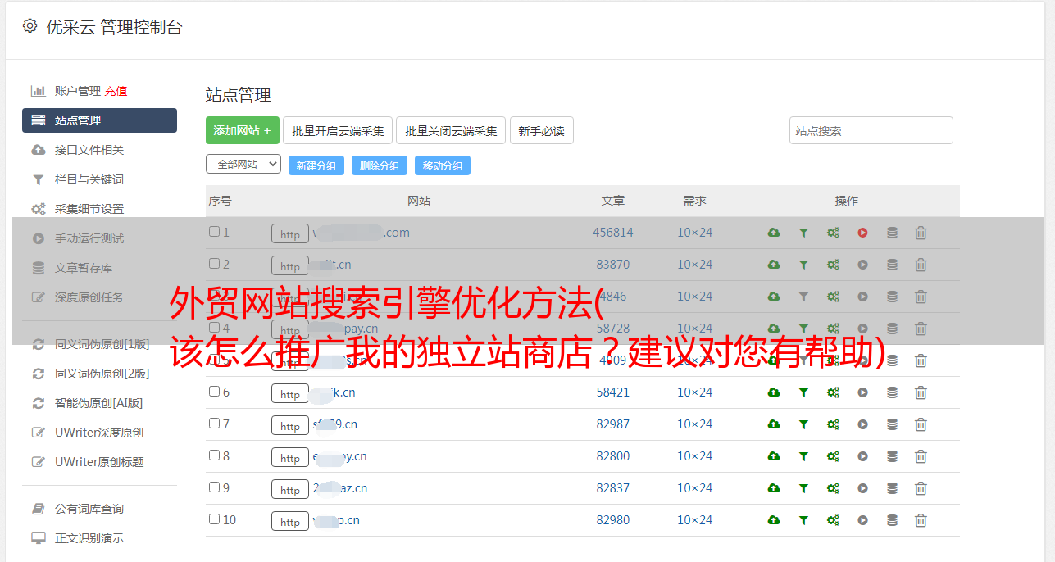Open 正文识别演示 in the sidebar
This screenshot has height=562, width=1055.
click(89, 538)
